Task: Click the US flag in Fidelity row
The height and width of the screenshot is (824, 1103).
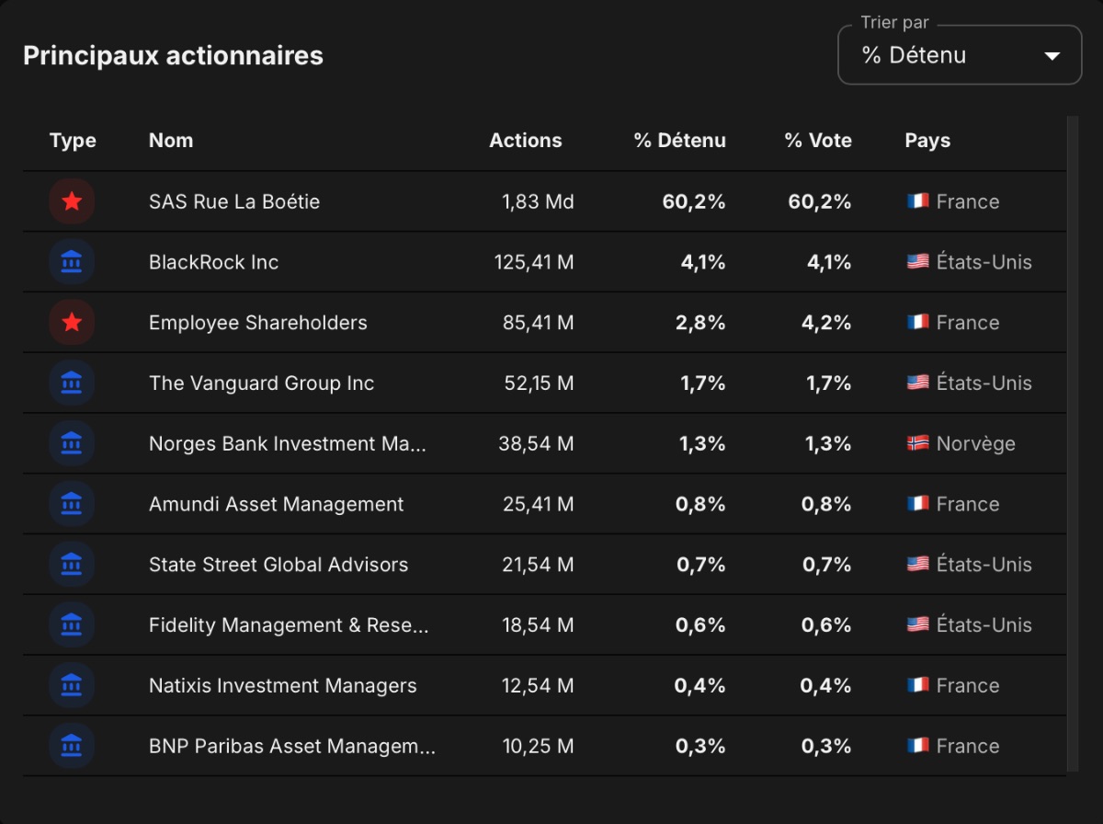Action: 917,625
